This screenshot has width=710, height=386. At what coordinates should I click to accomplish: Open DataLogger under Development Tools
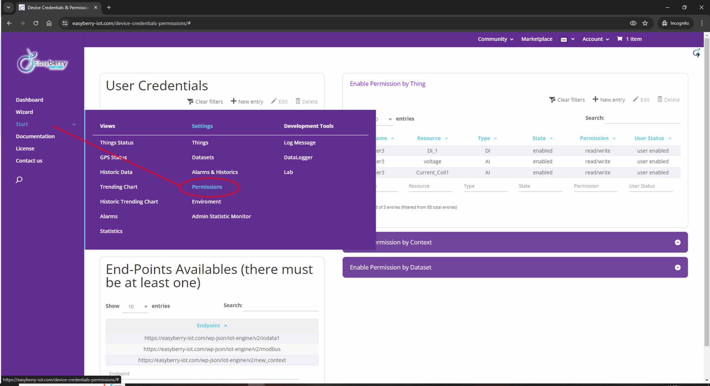coord(298,158)
